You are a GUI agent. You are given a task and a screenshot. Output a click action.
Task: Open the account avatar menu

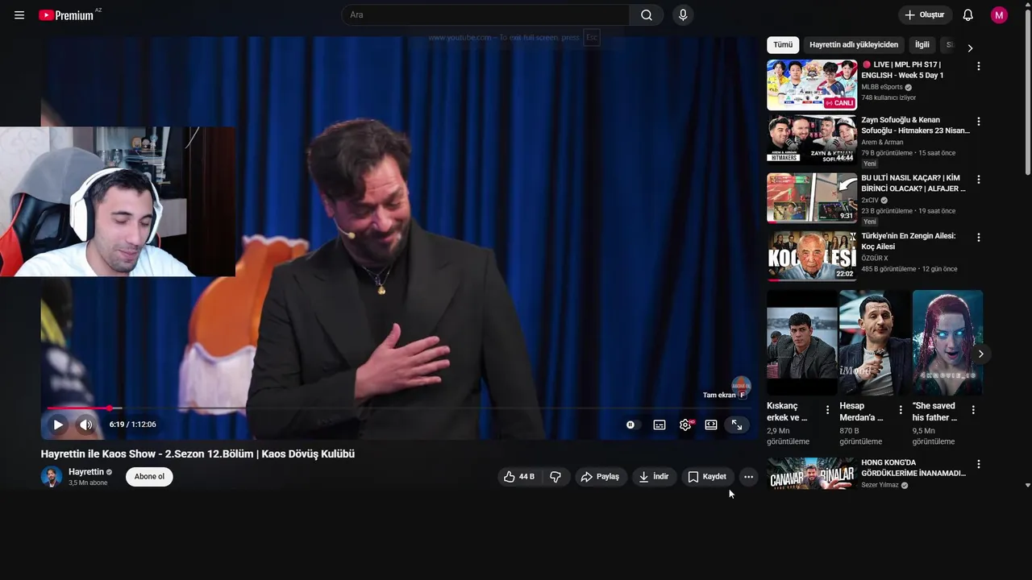pyautogui.click(x=999, y=15)
